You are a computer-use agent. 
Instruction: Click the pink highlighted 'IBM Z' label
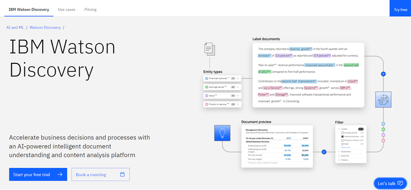345,88
